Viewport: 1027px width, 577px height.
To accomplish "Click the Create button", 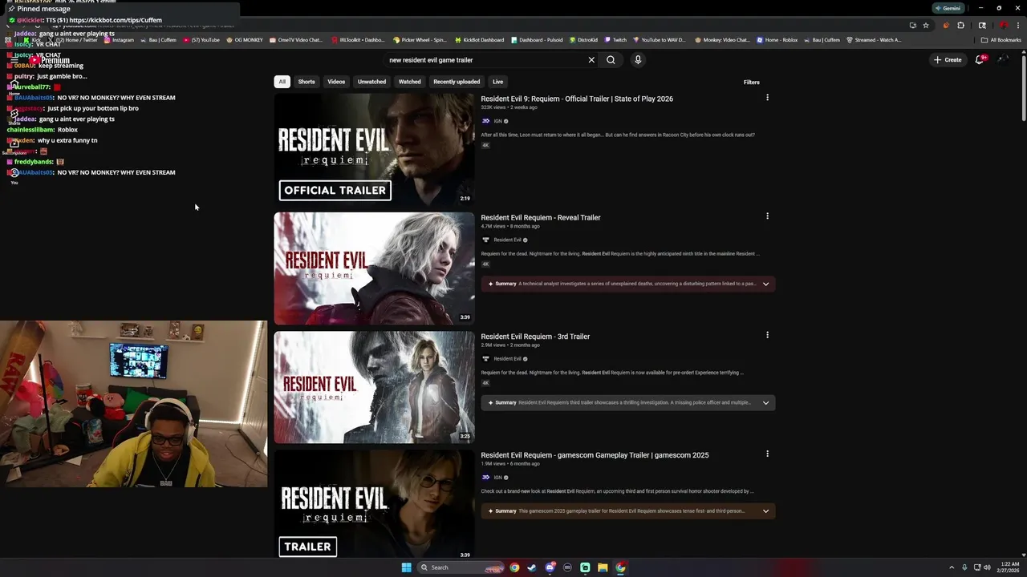I will (x=948, y=60).
